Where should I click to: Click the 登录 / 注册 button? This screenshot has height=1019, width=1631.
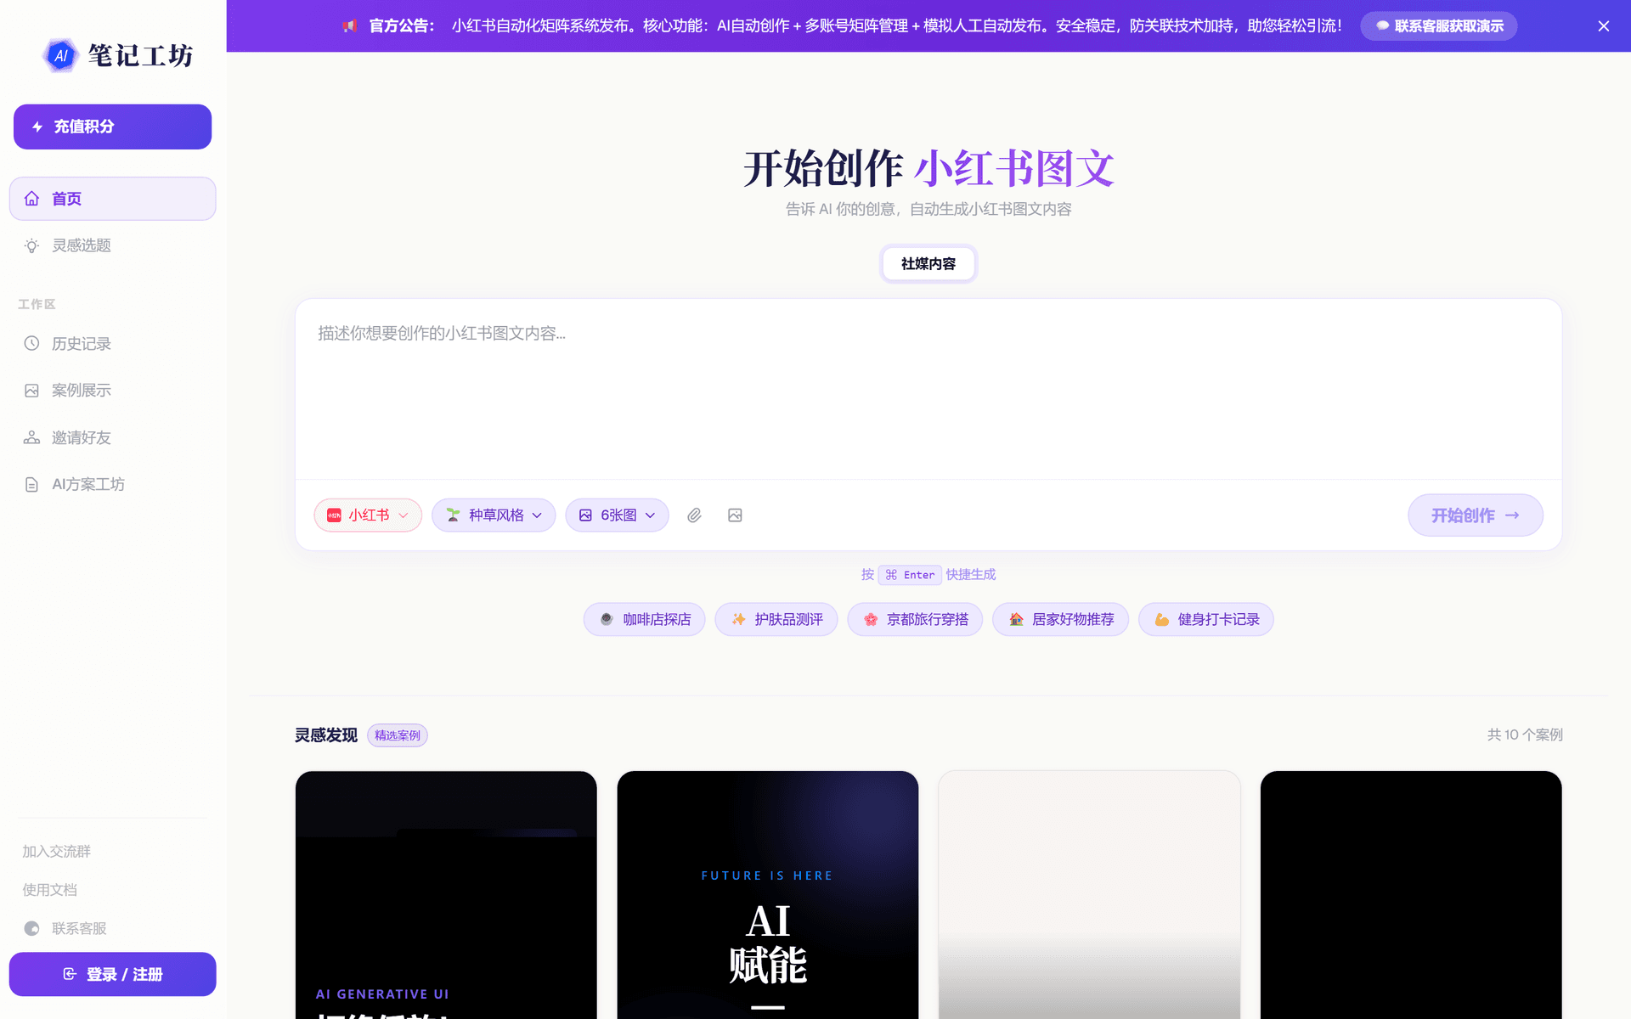point(112,974)
